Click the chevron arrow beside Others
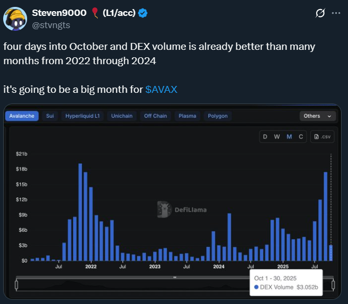This screenshot has width=348, height=304. click(x=329, y=116)
